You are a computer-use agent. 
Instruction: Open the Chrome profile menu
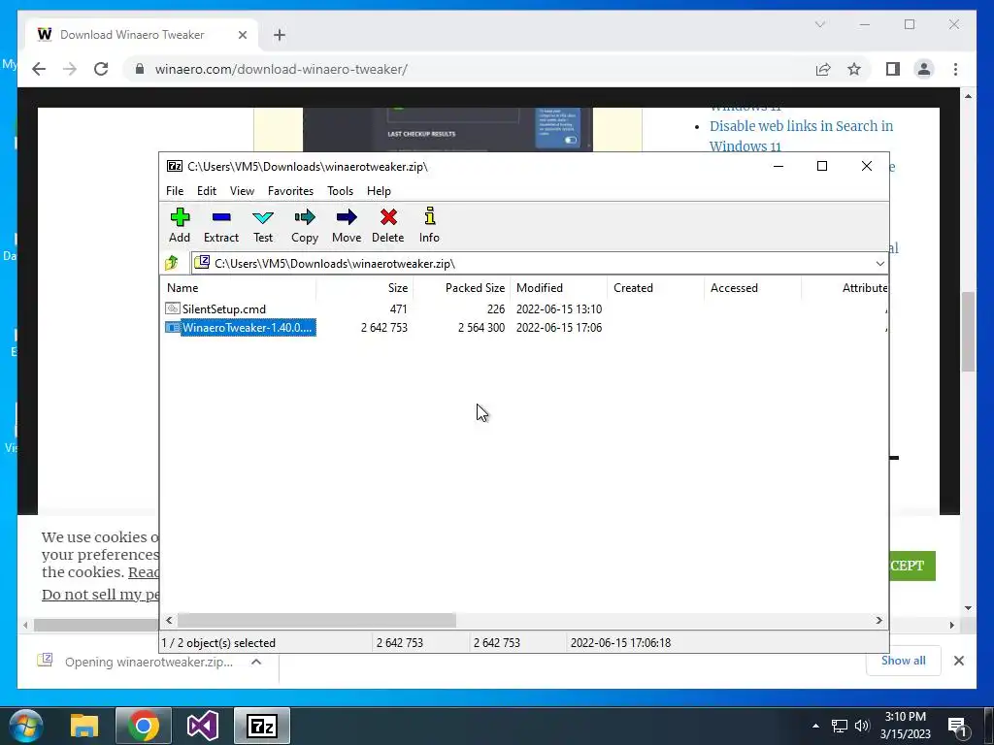coord(924,69)
